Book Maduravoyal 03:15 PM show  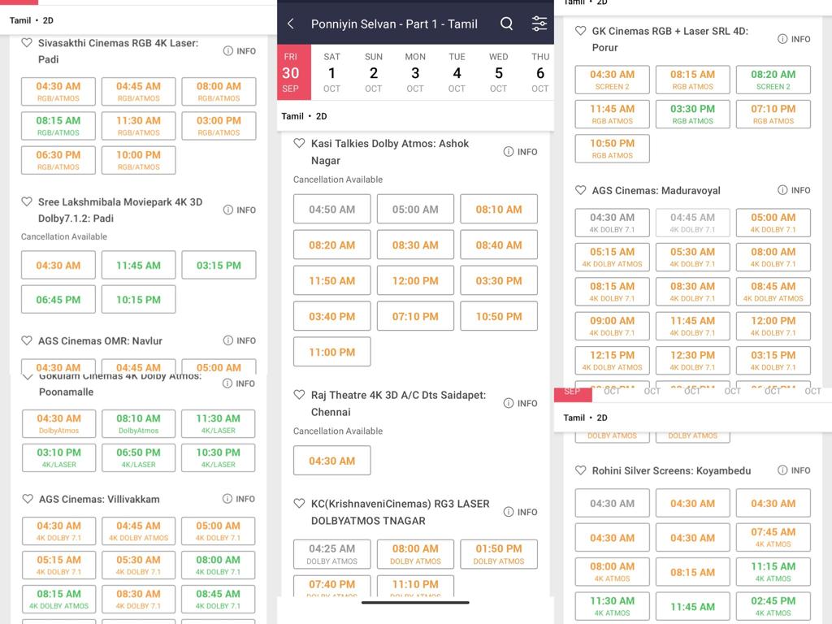point(773,360)
